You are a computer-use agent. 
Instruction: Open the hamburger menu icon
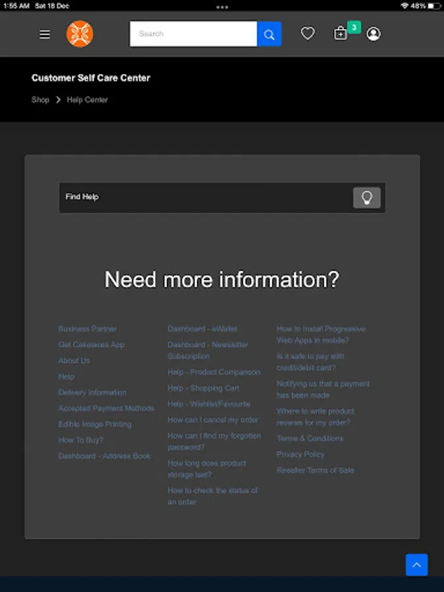(x=45, y=34)
